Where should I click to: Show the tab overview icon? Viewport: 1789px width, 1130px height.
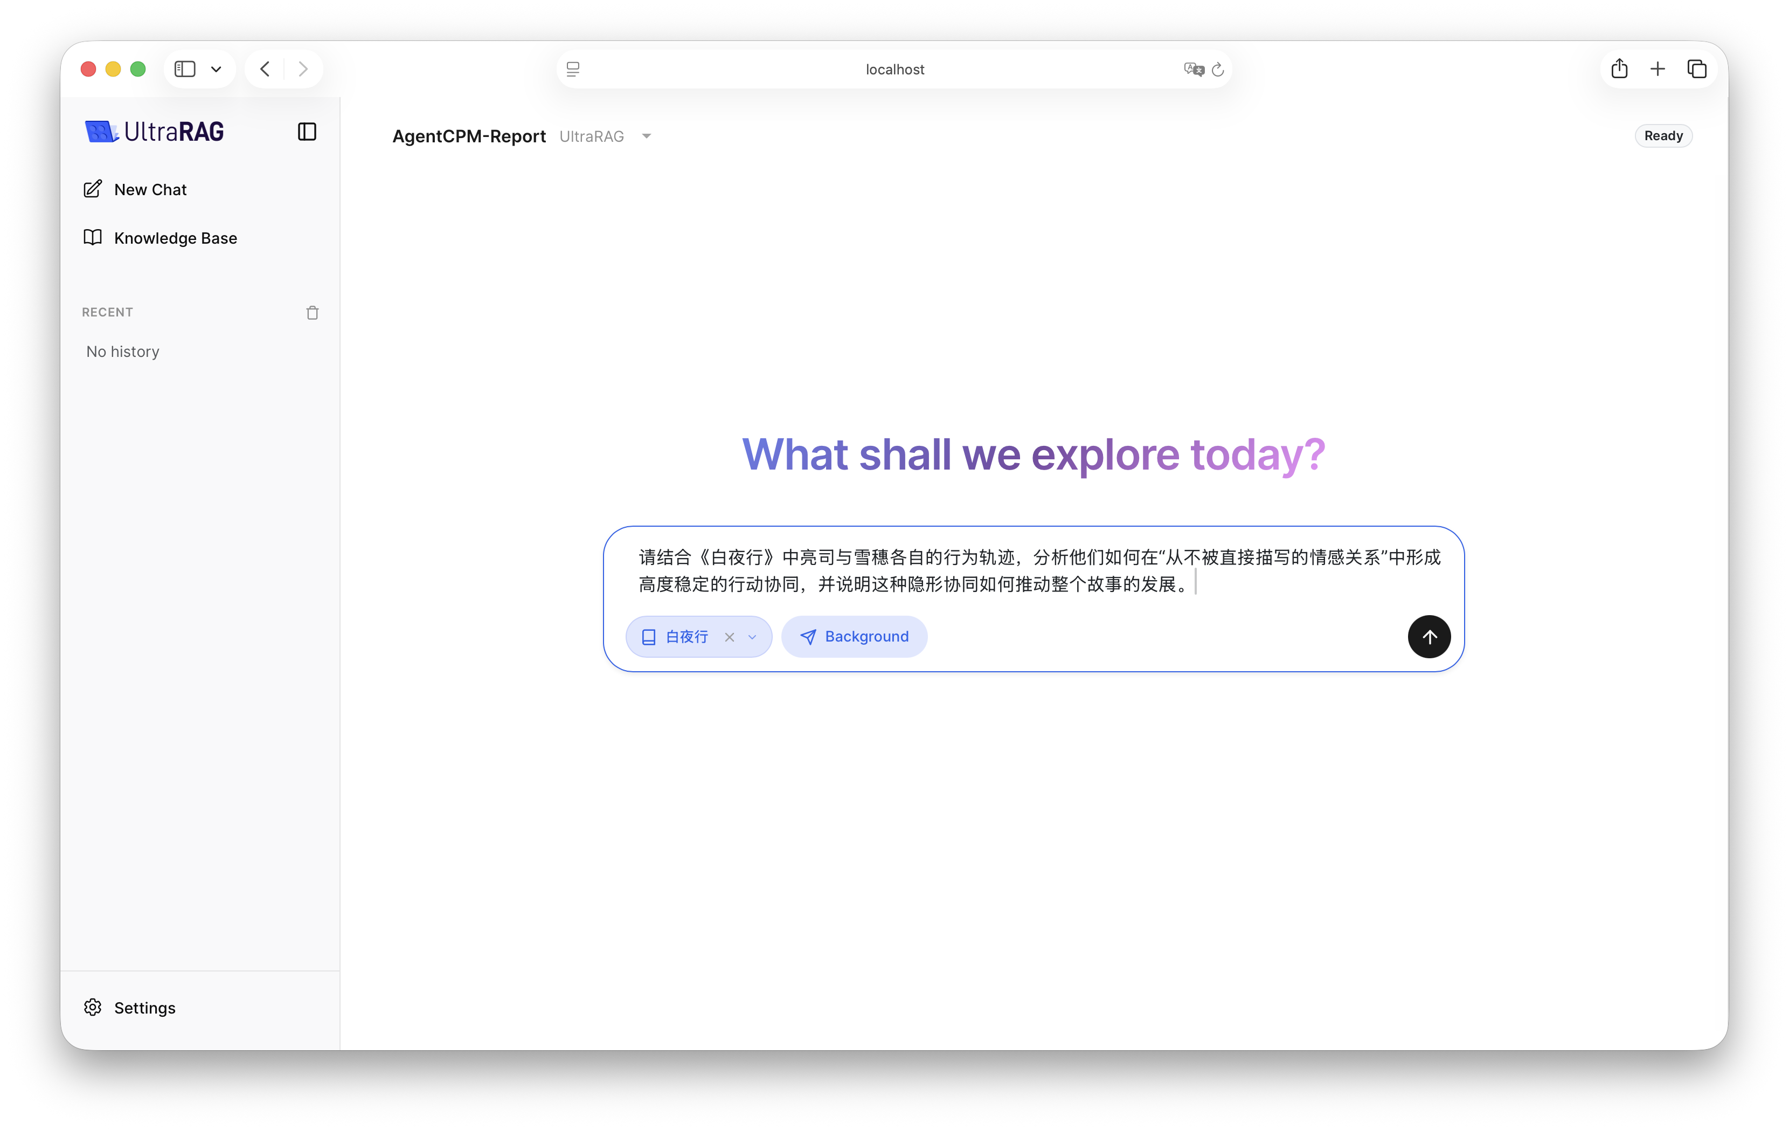[1696, 69]
